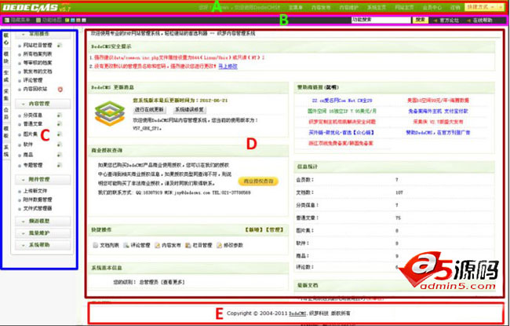Click add icon beside 专题管理
Viewport: 510px width, 326px height.
click(60, 166)
